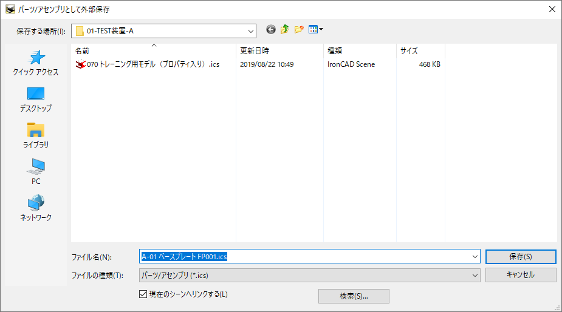Go up one folder level
The image size is (562, 312).
pyautogui.click(x=285, y=29)
